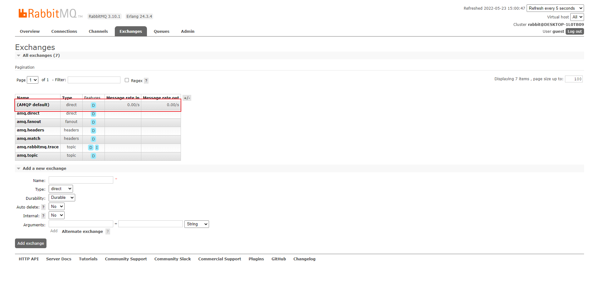Screen dimensions: 599x290
Task: Open Auto delete help question mark
Action: 43,207
